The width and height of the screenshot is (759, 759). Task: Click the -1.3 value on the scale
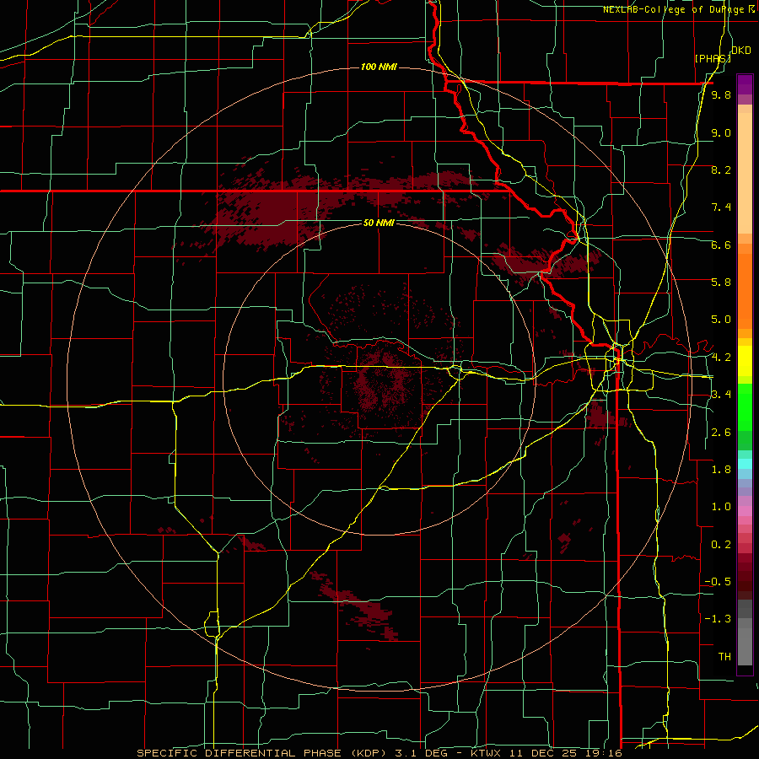(718, 619)
